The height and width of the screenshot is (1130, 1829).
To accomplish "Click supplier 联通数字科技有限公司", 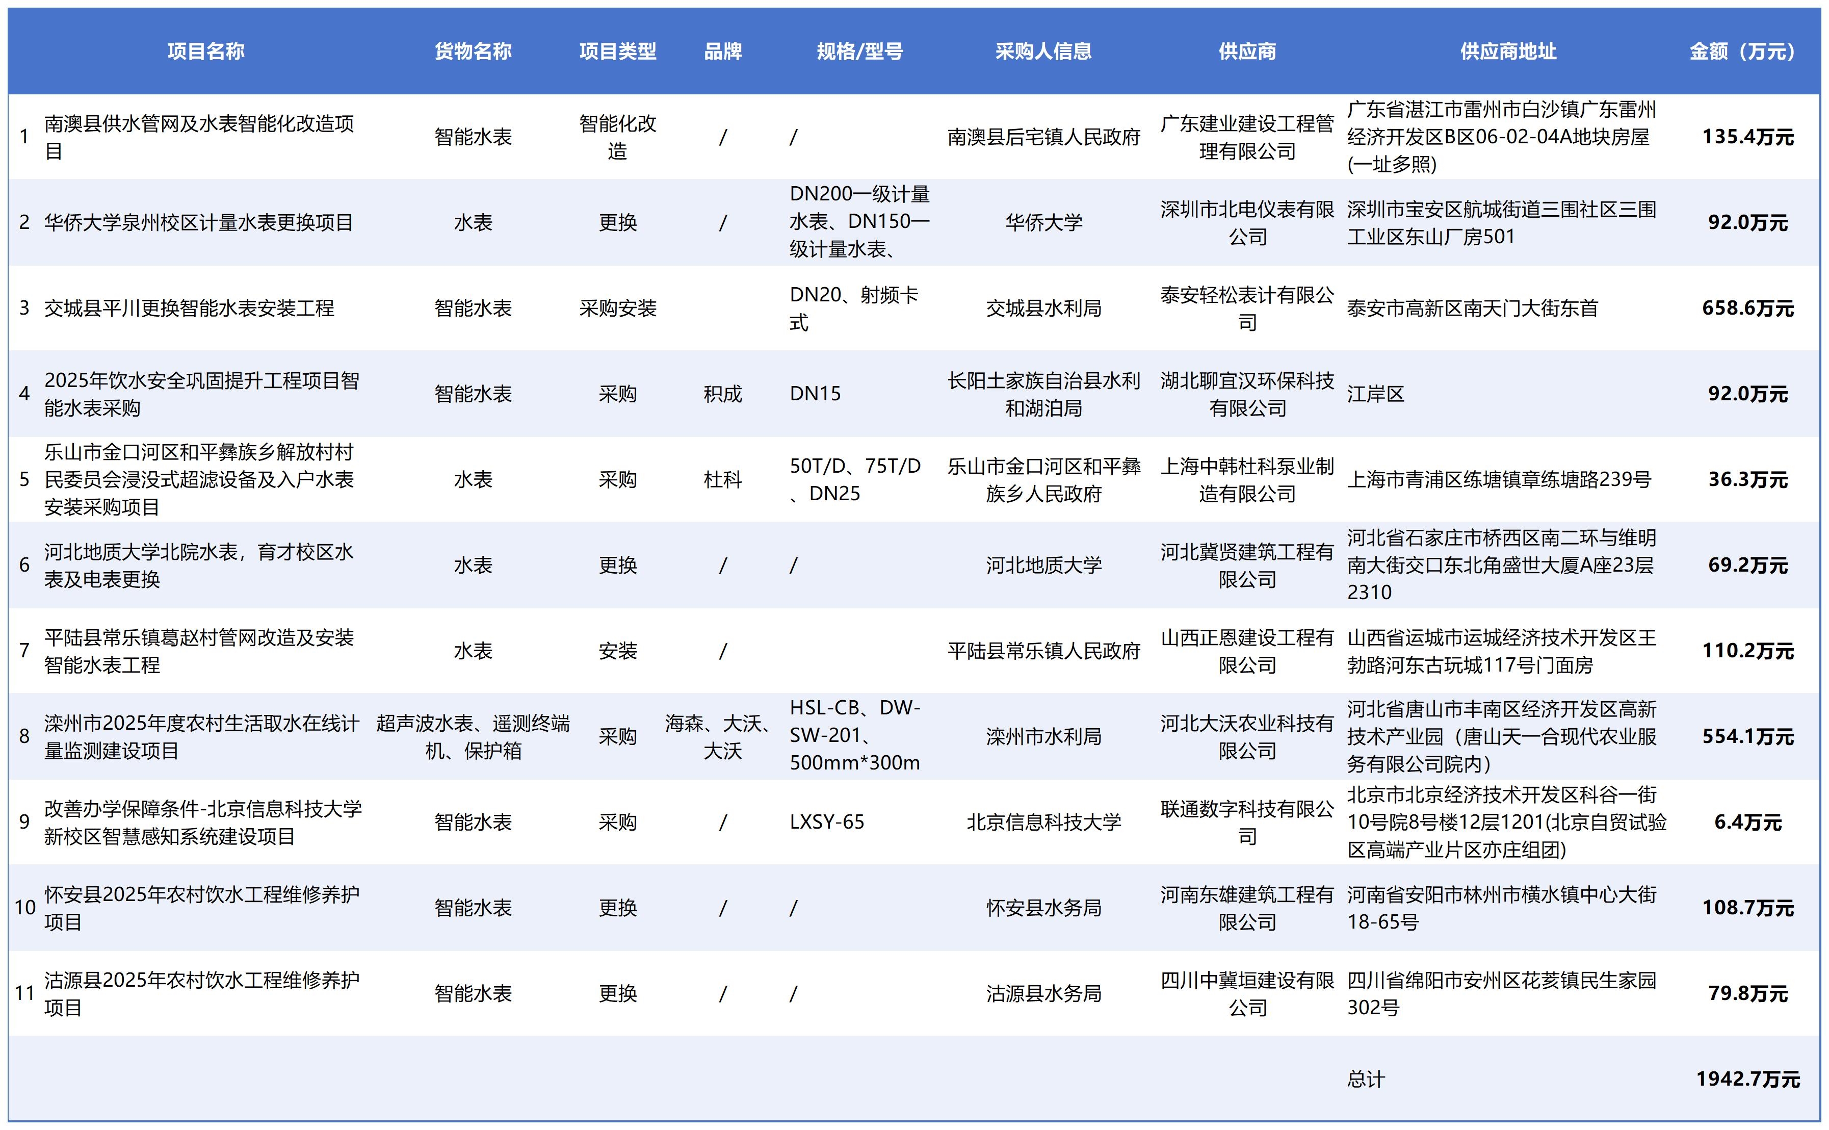I will pos(1247,822).
